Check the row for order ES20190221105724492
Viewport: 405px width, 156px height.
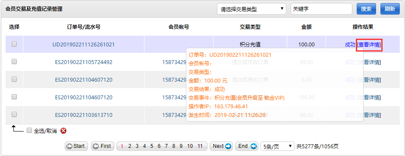[x=14, y=61]
